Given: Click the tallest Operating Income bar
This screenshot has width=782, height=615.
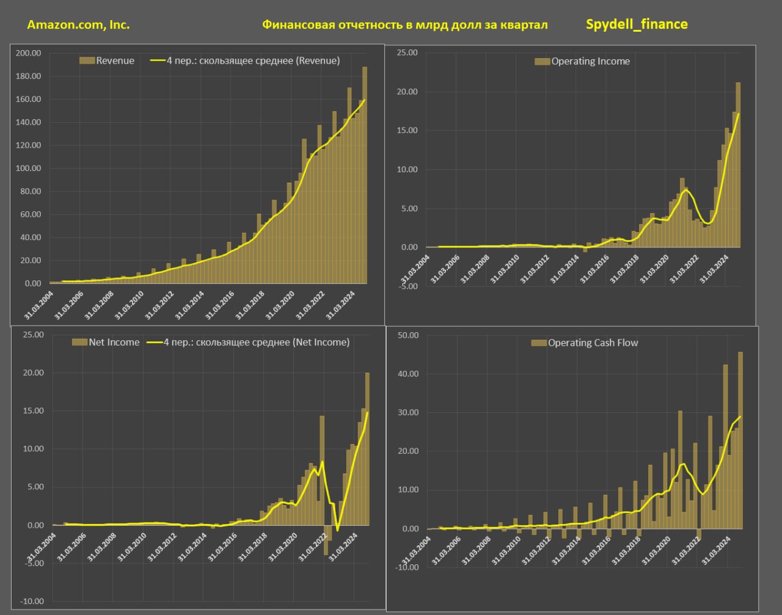Looking at the screenshot, I should pyautogui.click(x=738, y=165).
